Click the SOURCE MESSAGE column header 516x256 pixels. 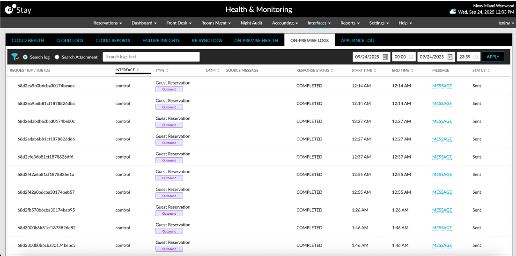(x=242, y=70)
